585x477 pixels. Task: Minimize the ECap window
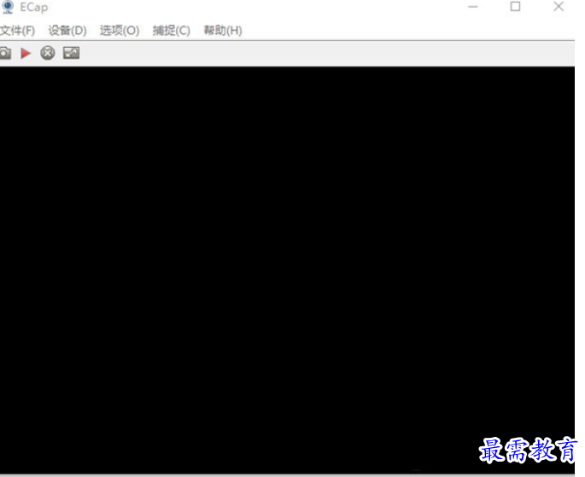[473, 7]
